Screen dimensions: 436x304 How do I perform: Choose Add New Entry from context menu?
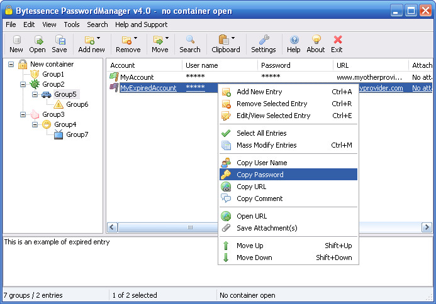tap(288, 92)
